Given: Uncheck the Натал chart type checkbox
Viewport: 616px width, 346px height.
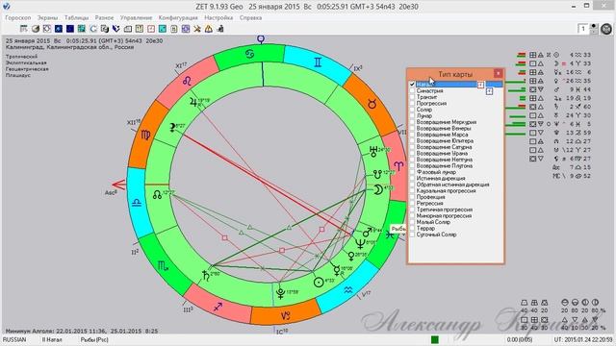Looking at the screenshot, I should (x=412, y=85).
